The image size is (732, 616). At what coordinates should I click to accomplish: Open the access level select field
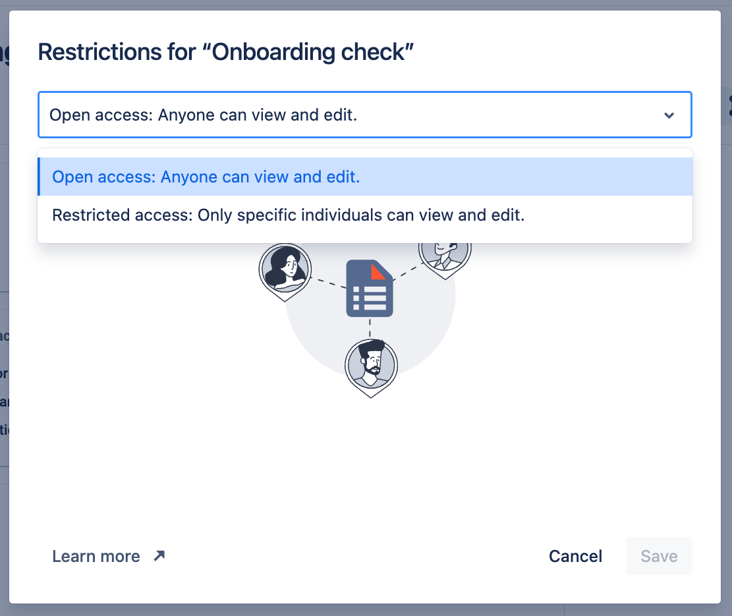tap(356, 115)
